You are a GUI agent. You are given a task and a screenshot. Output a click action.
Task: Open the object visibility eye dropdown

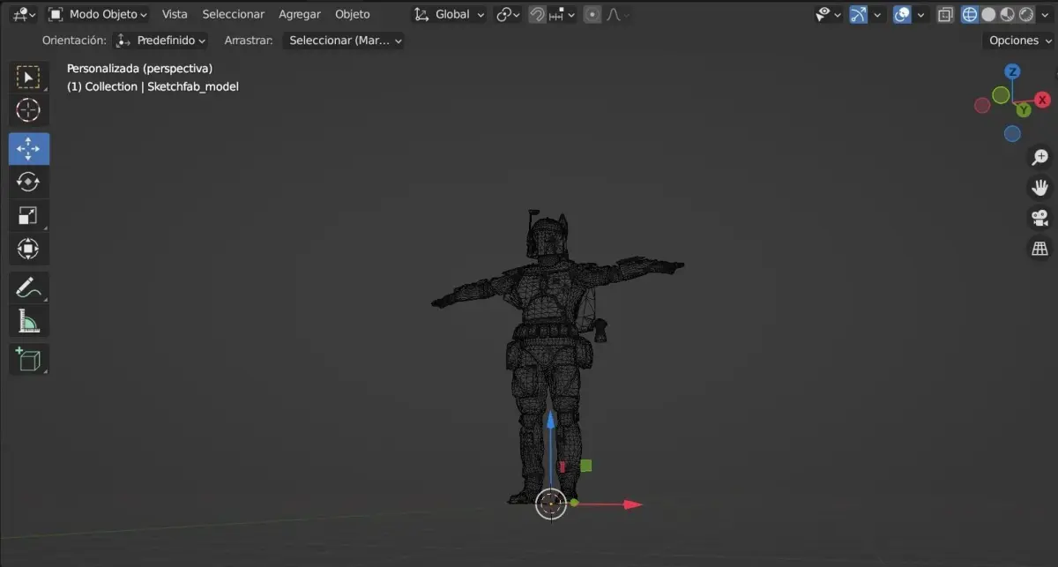[827, 14]
